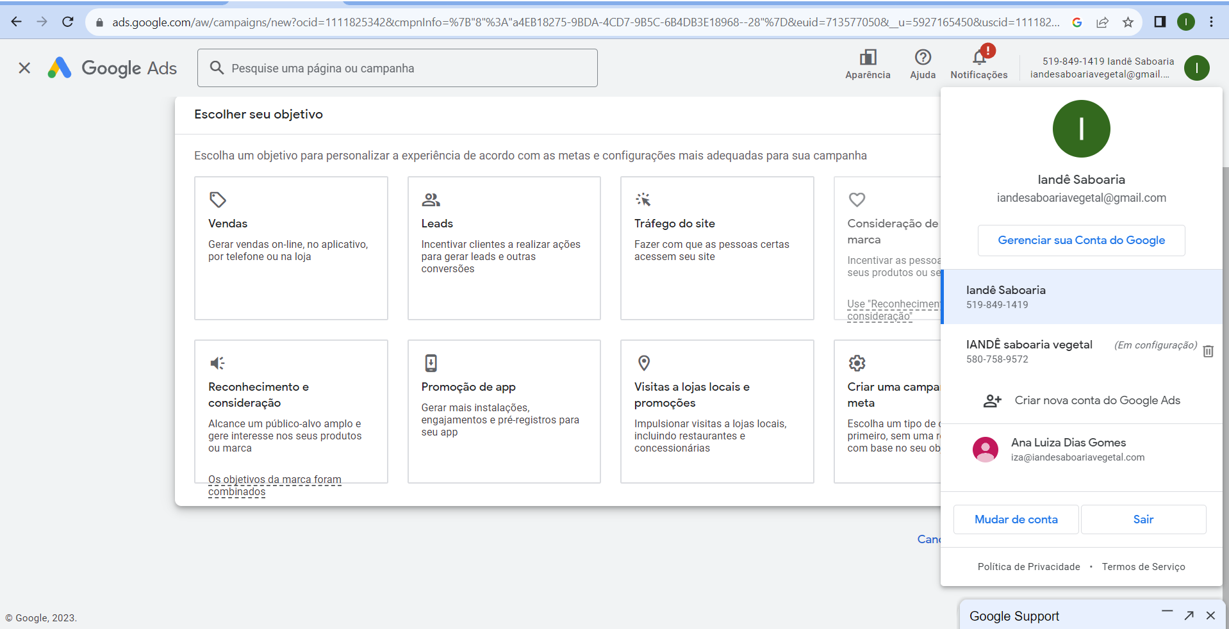Click the browser forward arrow
1229x629 pixels.
click(42, 22)
